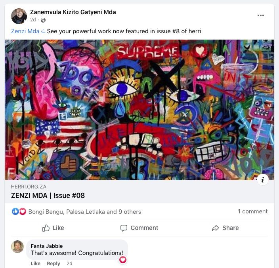This screenshot has height=268, width=279.
Task: Click the public globe privacy icon
Action: point(43,20)
